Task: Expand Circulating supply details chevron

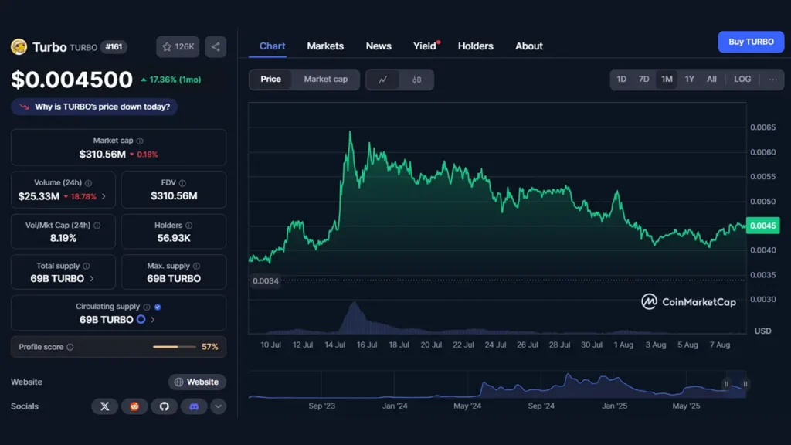Action: tap(153, 319)
